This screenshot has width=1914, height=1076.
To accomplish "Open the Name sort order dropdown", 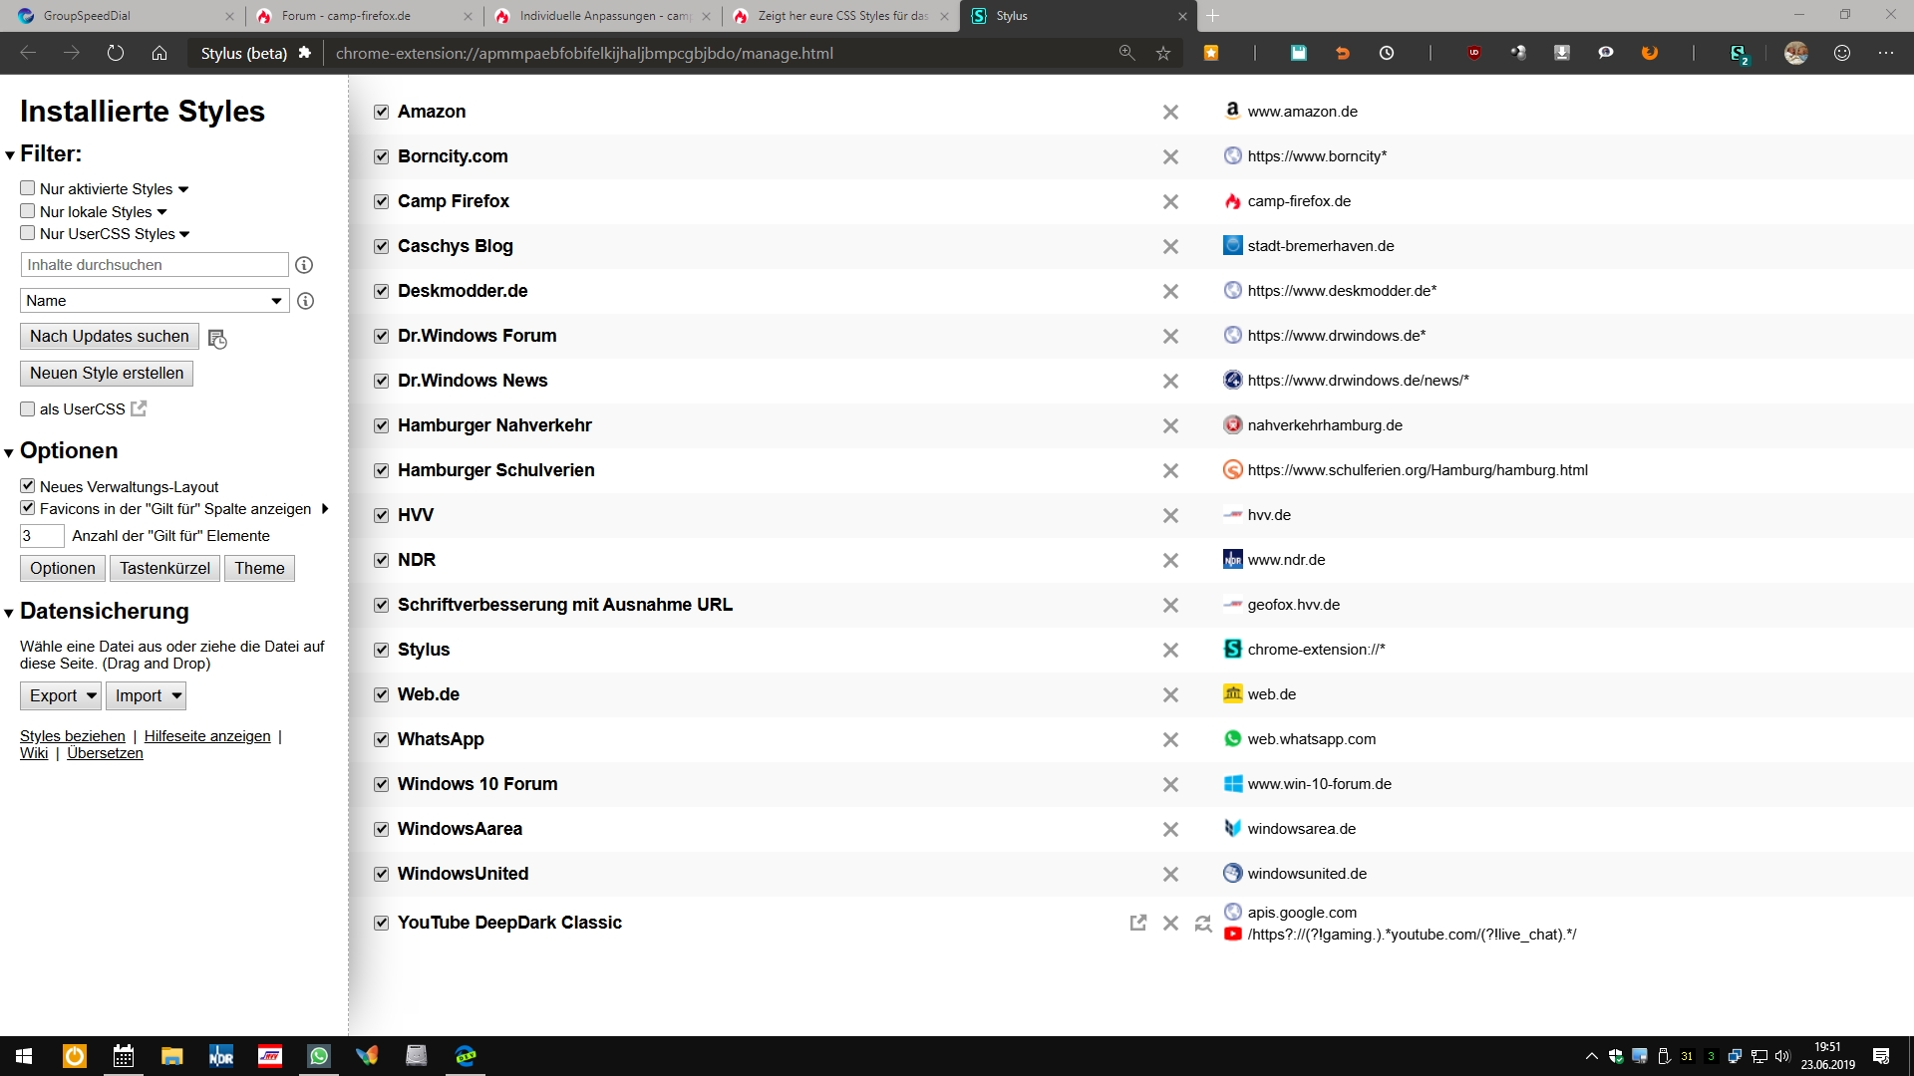I will (x=155, y=301).
